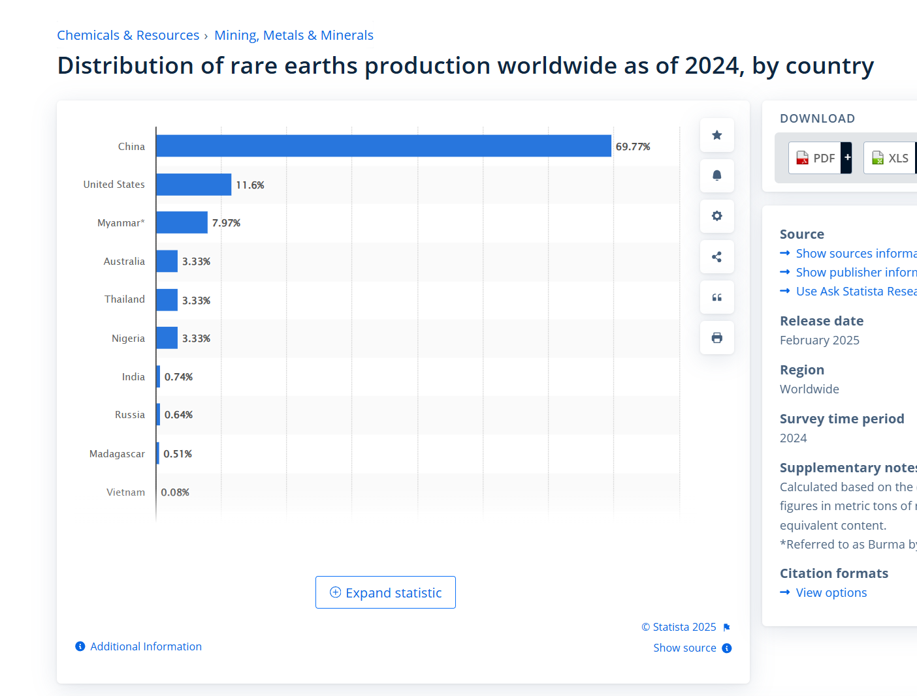This screenshot has width=917, height=696.
Task: Click the print icon
Action: [x=717, y=338]
